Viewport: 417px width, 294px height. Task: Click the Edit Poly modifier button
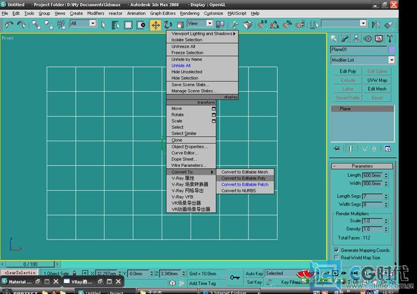tap(348, 71)
